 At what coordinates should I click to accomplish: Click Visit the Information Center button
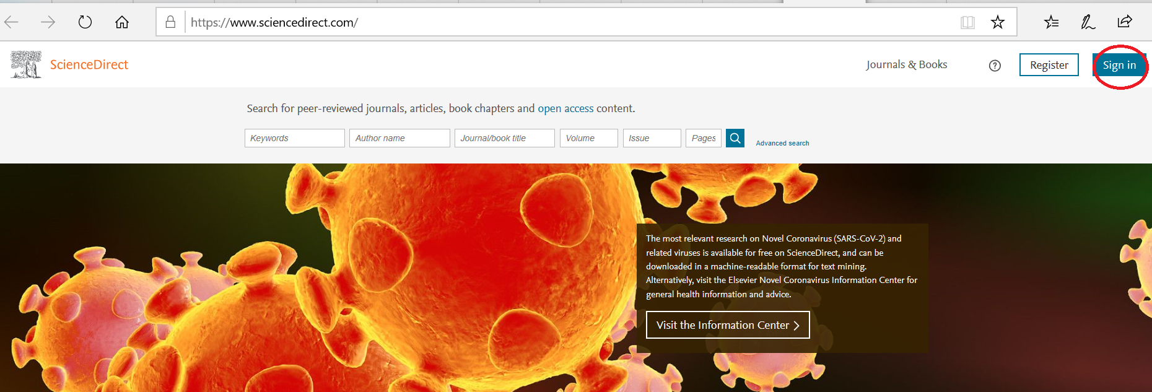click(728, 325)
